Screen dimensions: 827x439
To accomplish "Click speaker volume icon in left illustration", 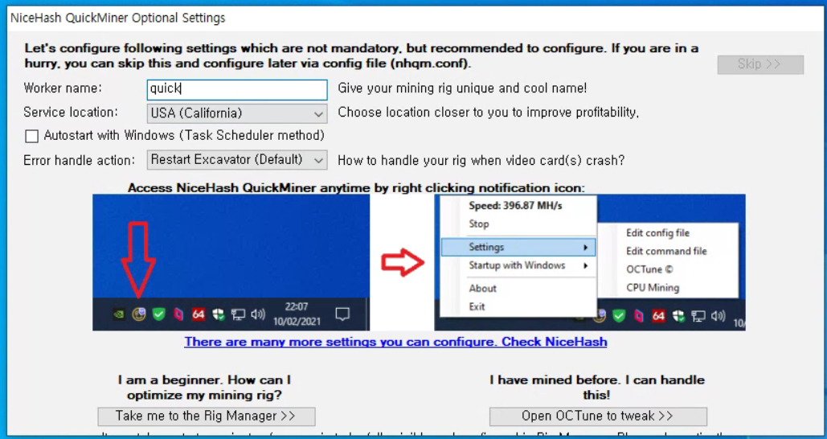I will click(x=258, y=315).
